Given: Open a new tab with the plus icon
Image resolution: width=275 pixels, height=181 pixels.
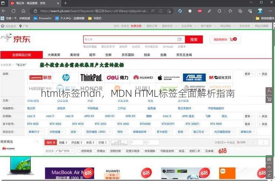Looking at the screenshot, I should [66, 3].
